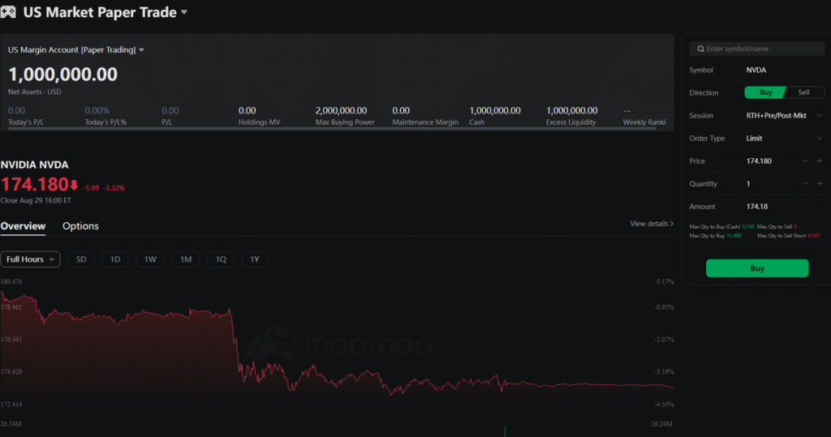This screenshot has height=437, width=831.
Task: Click Max Qty to Sell Short text
Action: pos(781,236)
